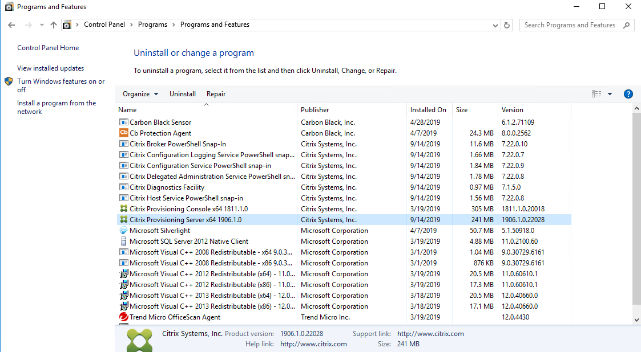Click the orange Cb Protection Agent icon
The height and width of the screenshot is (352, 641).
[x=123, y=133]
